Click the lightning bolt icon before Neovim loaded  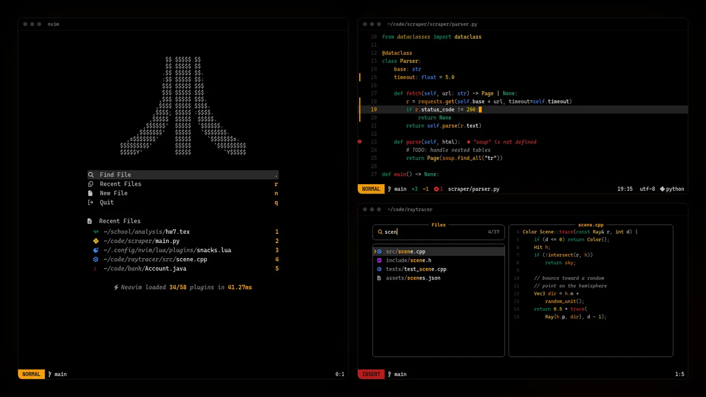tap(116, 287)
